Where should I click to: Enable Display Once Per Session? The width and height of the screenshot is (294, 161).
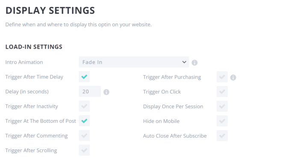pyautogui.click(x=222, y=106)
